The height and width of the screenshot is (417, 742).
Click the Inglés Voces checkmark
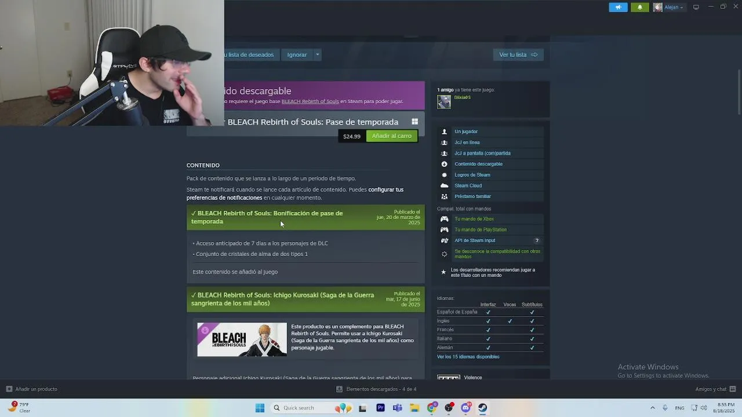[510, 321]
